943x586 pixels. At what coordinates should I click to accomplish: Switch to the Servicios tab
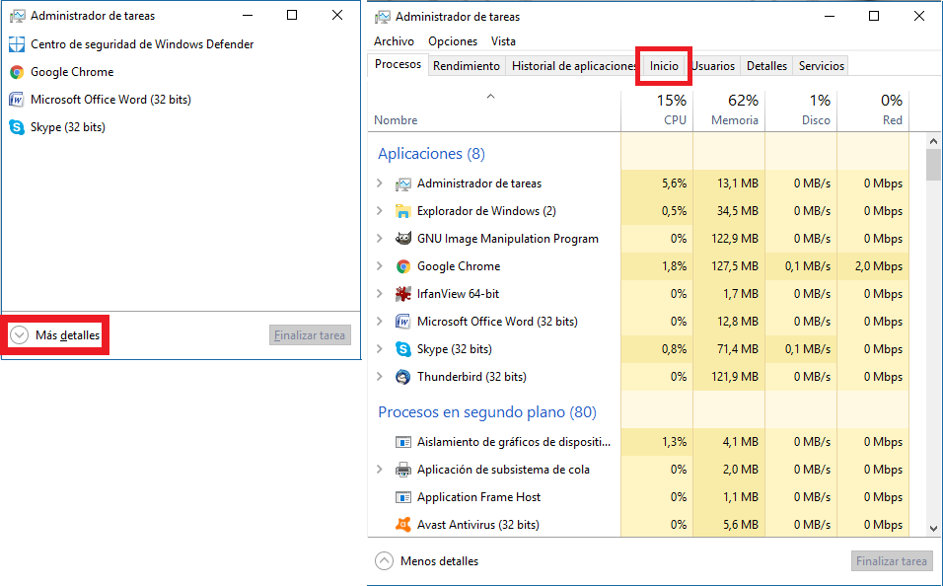(822, 65)
